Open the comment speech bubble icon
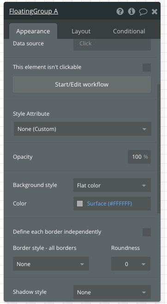 143,12
